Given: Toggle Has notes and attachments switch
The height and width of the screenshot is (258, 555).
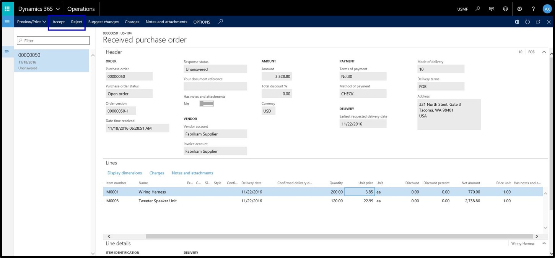Looking at the screenshot, I should tap(207, 104).
